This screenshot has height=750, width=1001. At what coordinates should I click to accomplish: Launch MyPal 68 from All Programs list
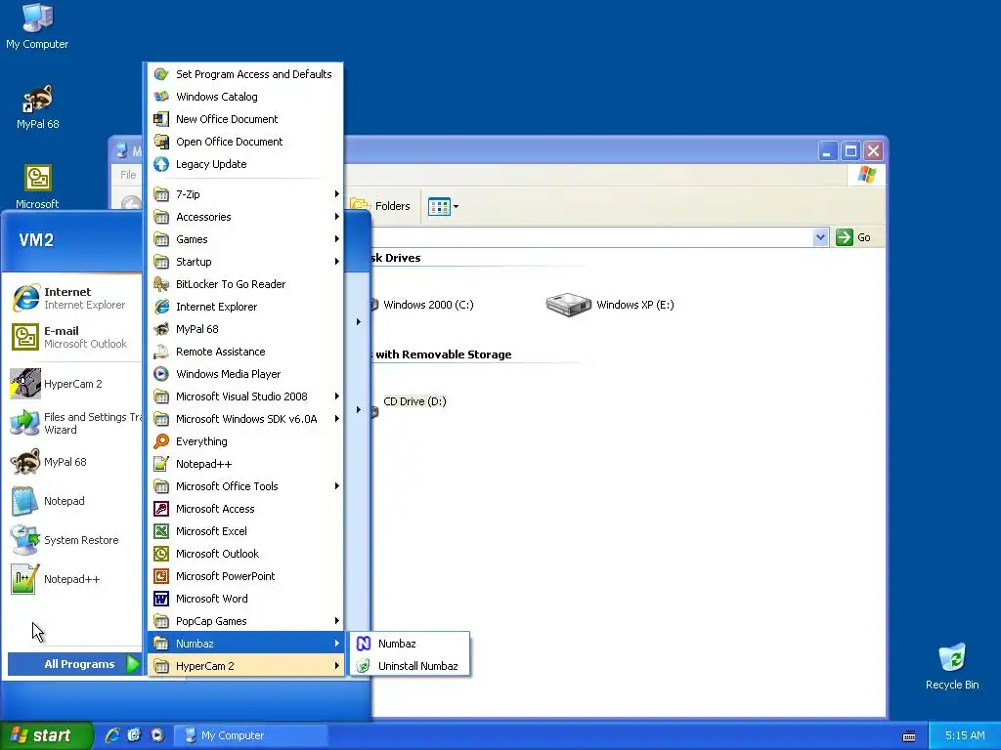245,329
